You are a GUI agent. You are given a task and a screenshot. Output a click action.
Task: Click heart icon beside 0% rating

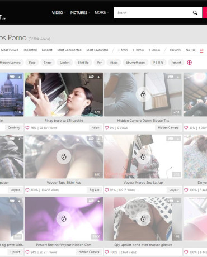pyautogui.click(x=107, y=128)
